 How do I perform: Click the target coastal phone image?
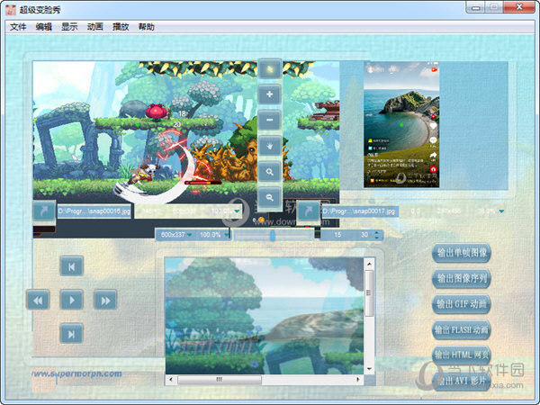(x=401, y=125)
